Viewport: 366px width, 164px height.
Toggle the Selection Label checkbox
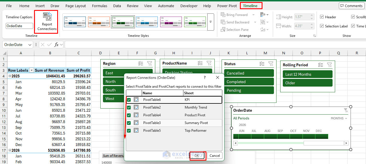pyautogui.click(x=322, y=26)
